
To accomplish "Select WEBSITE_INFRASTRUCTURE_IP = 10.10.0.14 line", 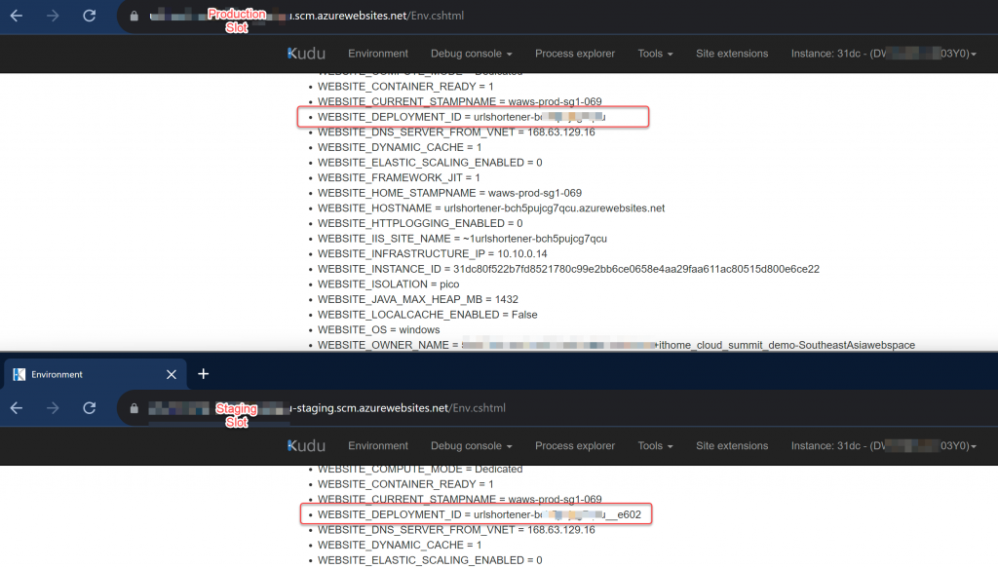I will [x=432, y=253].
